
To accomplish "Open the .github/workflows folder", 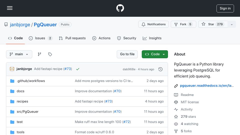I will coord(31,81).
